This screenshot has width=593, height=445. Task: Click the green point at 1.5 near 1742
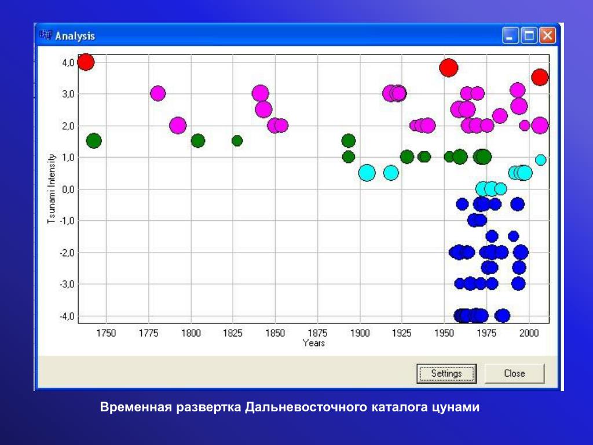94,141
